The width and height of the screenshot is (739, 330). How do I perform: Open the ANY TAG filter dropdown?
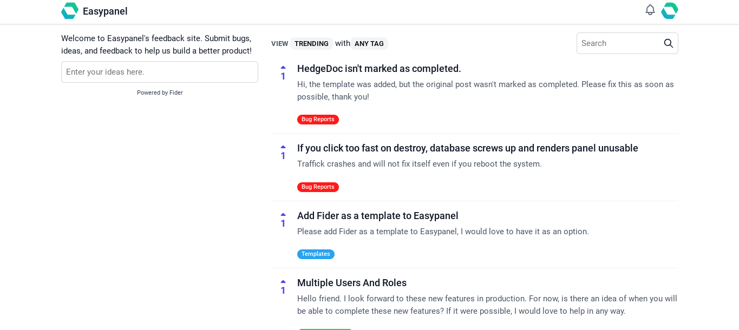[369, 44]
